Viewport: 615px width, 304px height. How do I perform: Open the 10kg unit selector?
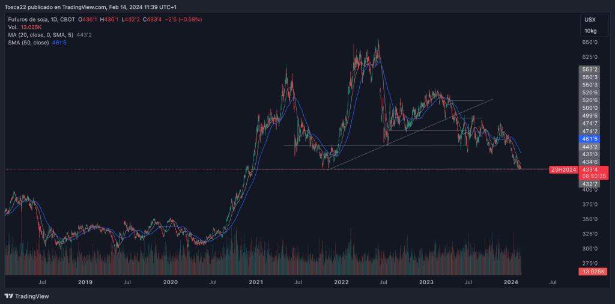(590, 31)
